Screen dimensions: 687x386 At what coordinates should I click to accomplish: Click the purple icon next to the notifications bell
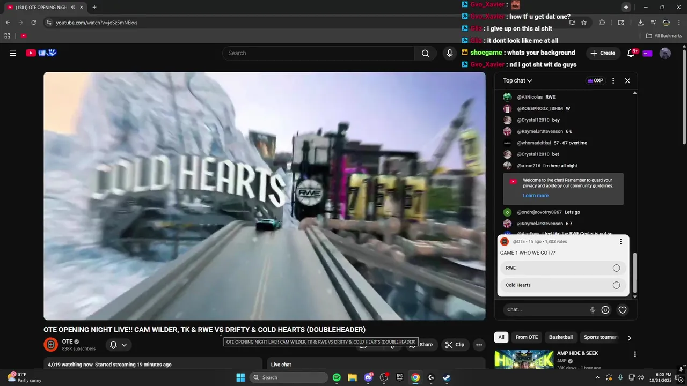click(x=647, y=53)
